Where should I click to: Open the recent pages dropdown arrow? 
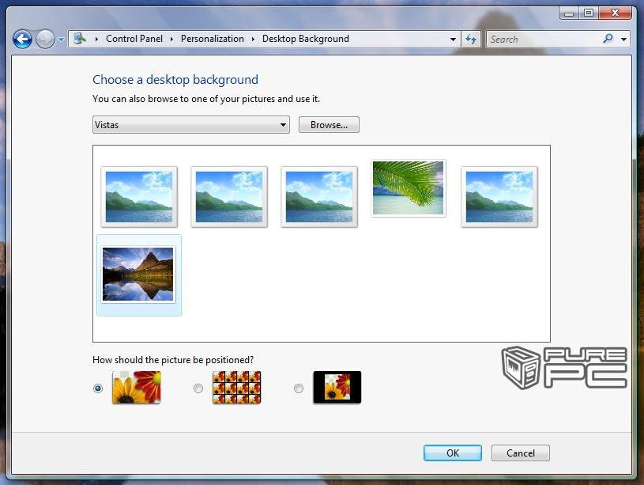[x=61, y=40]
